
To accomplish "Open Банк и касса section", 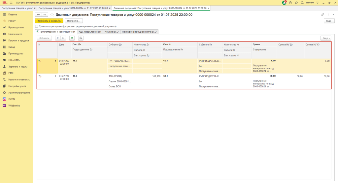I will pos(15,34).
